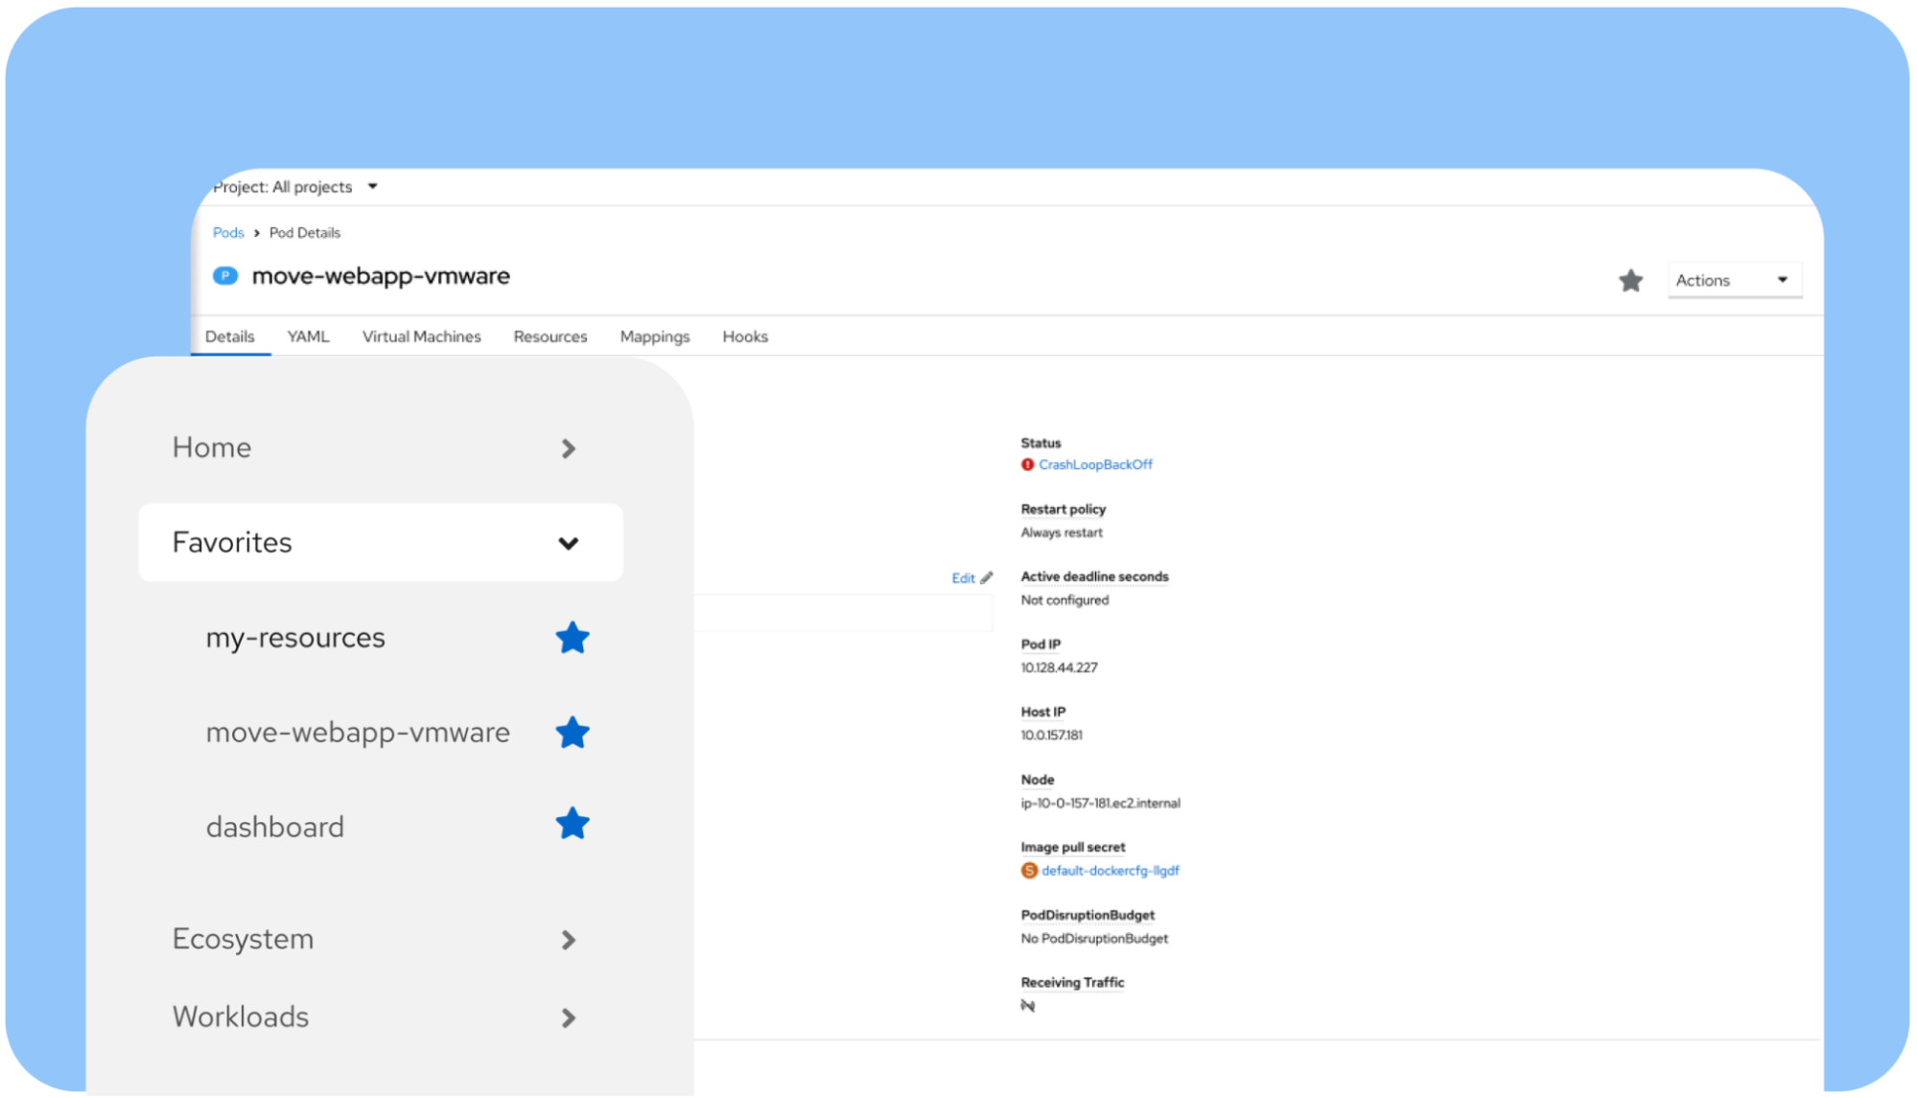Go back to Pods breadcrumb link

228,233
